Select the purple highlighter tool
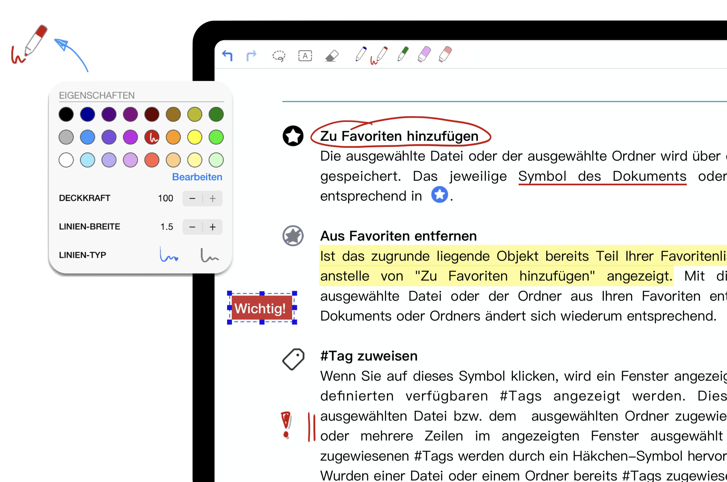The height and width of the screenshot is (482, 727). coord(424,54)
